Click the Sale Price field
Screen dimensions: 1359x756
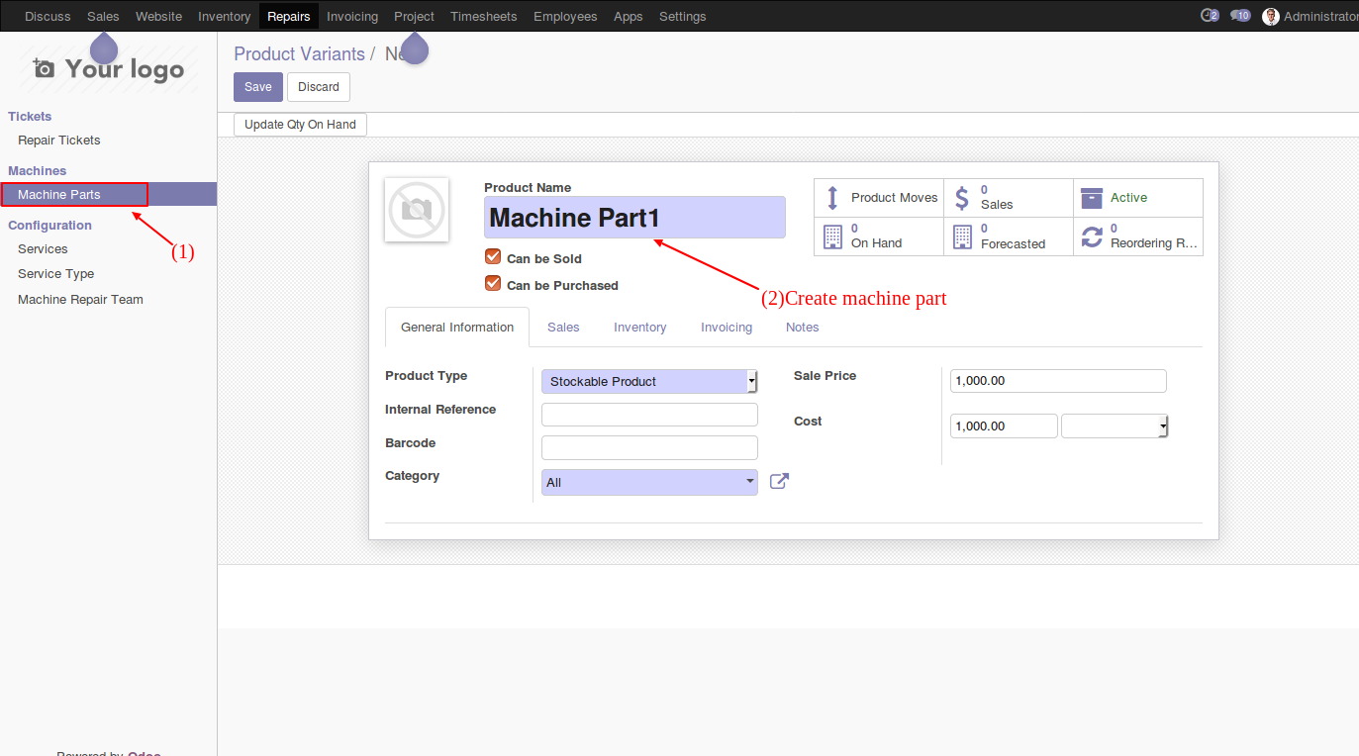(1058, 381)
